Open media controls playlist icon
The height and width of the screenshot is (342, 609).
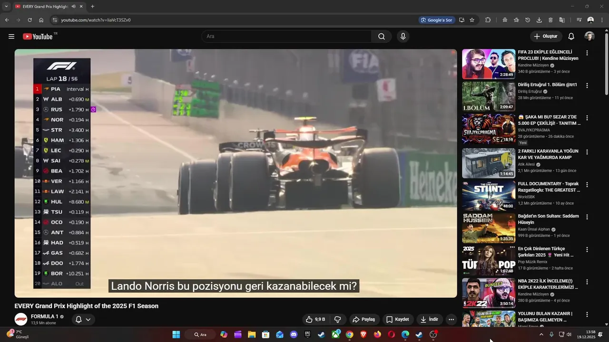click(579, 20)
